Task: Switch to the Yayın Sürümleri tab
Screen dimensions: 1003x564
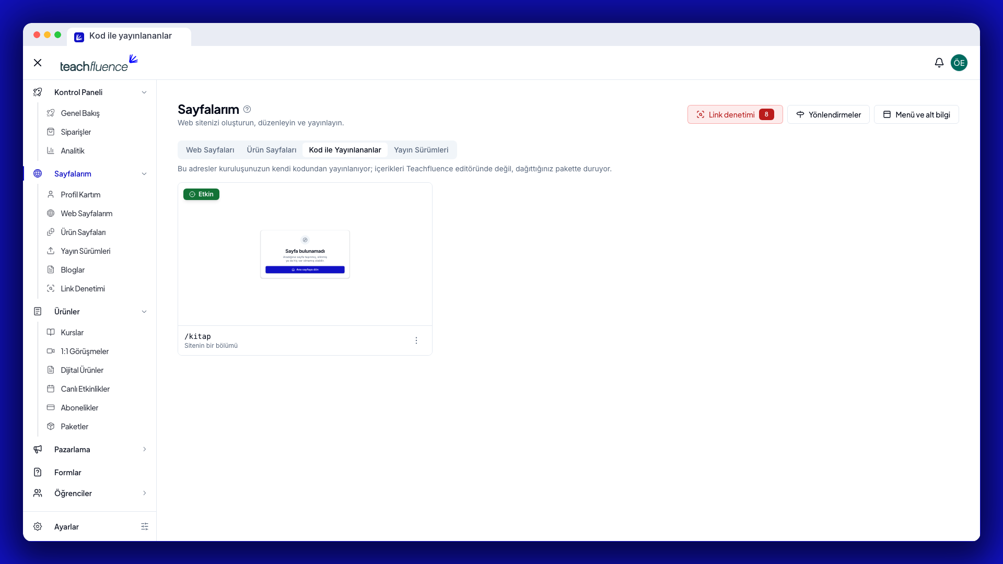Action: (421, 150)
